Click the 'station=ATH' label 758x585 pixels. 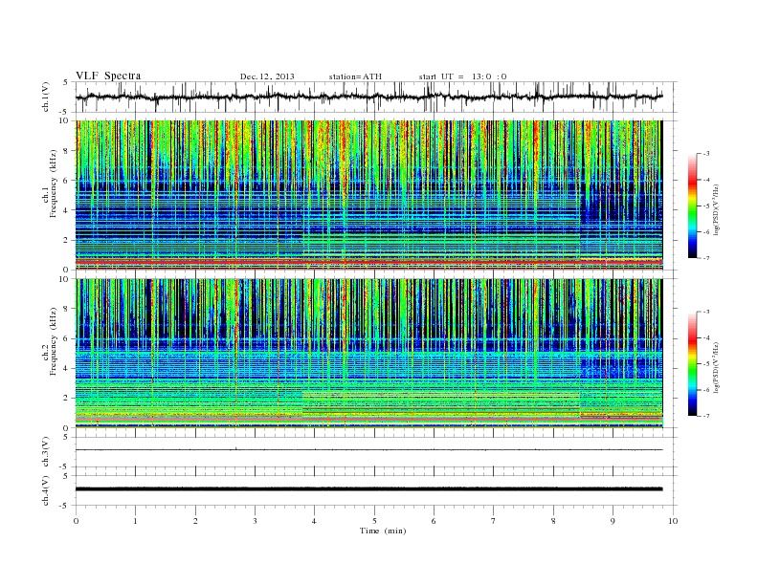pyautogui.click(x=355, y=76)
